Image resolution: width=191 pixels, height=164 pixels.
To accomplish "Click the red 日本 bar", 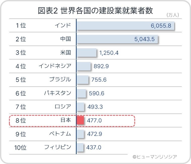I will coord(80,120).
